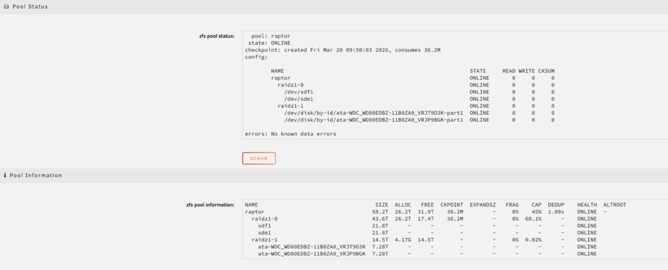Click the 31.9T free value
668x270 pixels.
coord(426,212)
